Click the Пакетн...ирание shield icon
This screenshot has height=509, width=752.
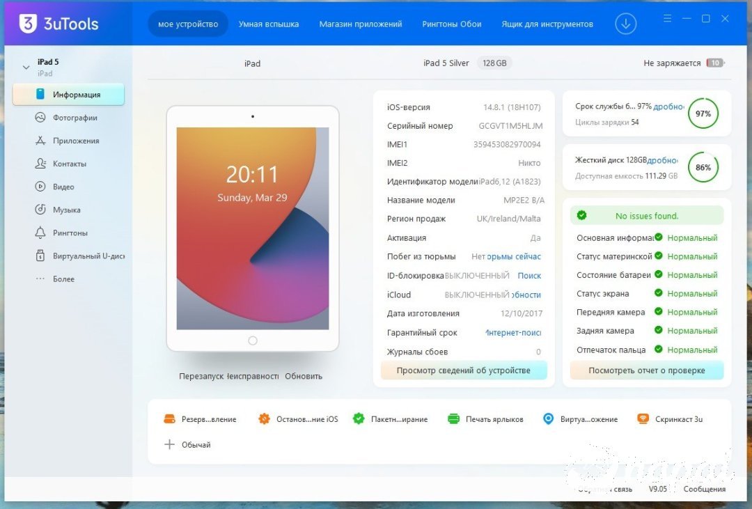click(359, 418)
